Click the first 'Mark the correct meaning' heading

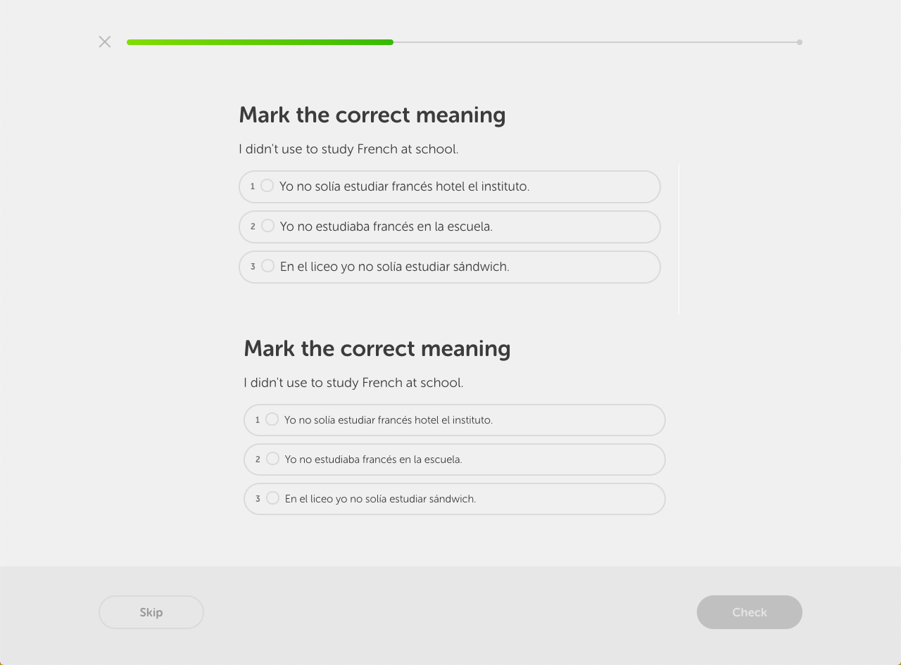click(373, 115)
